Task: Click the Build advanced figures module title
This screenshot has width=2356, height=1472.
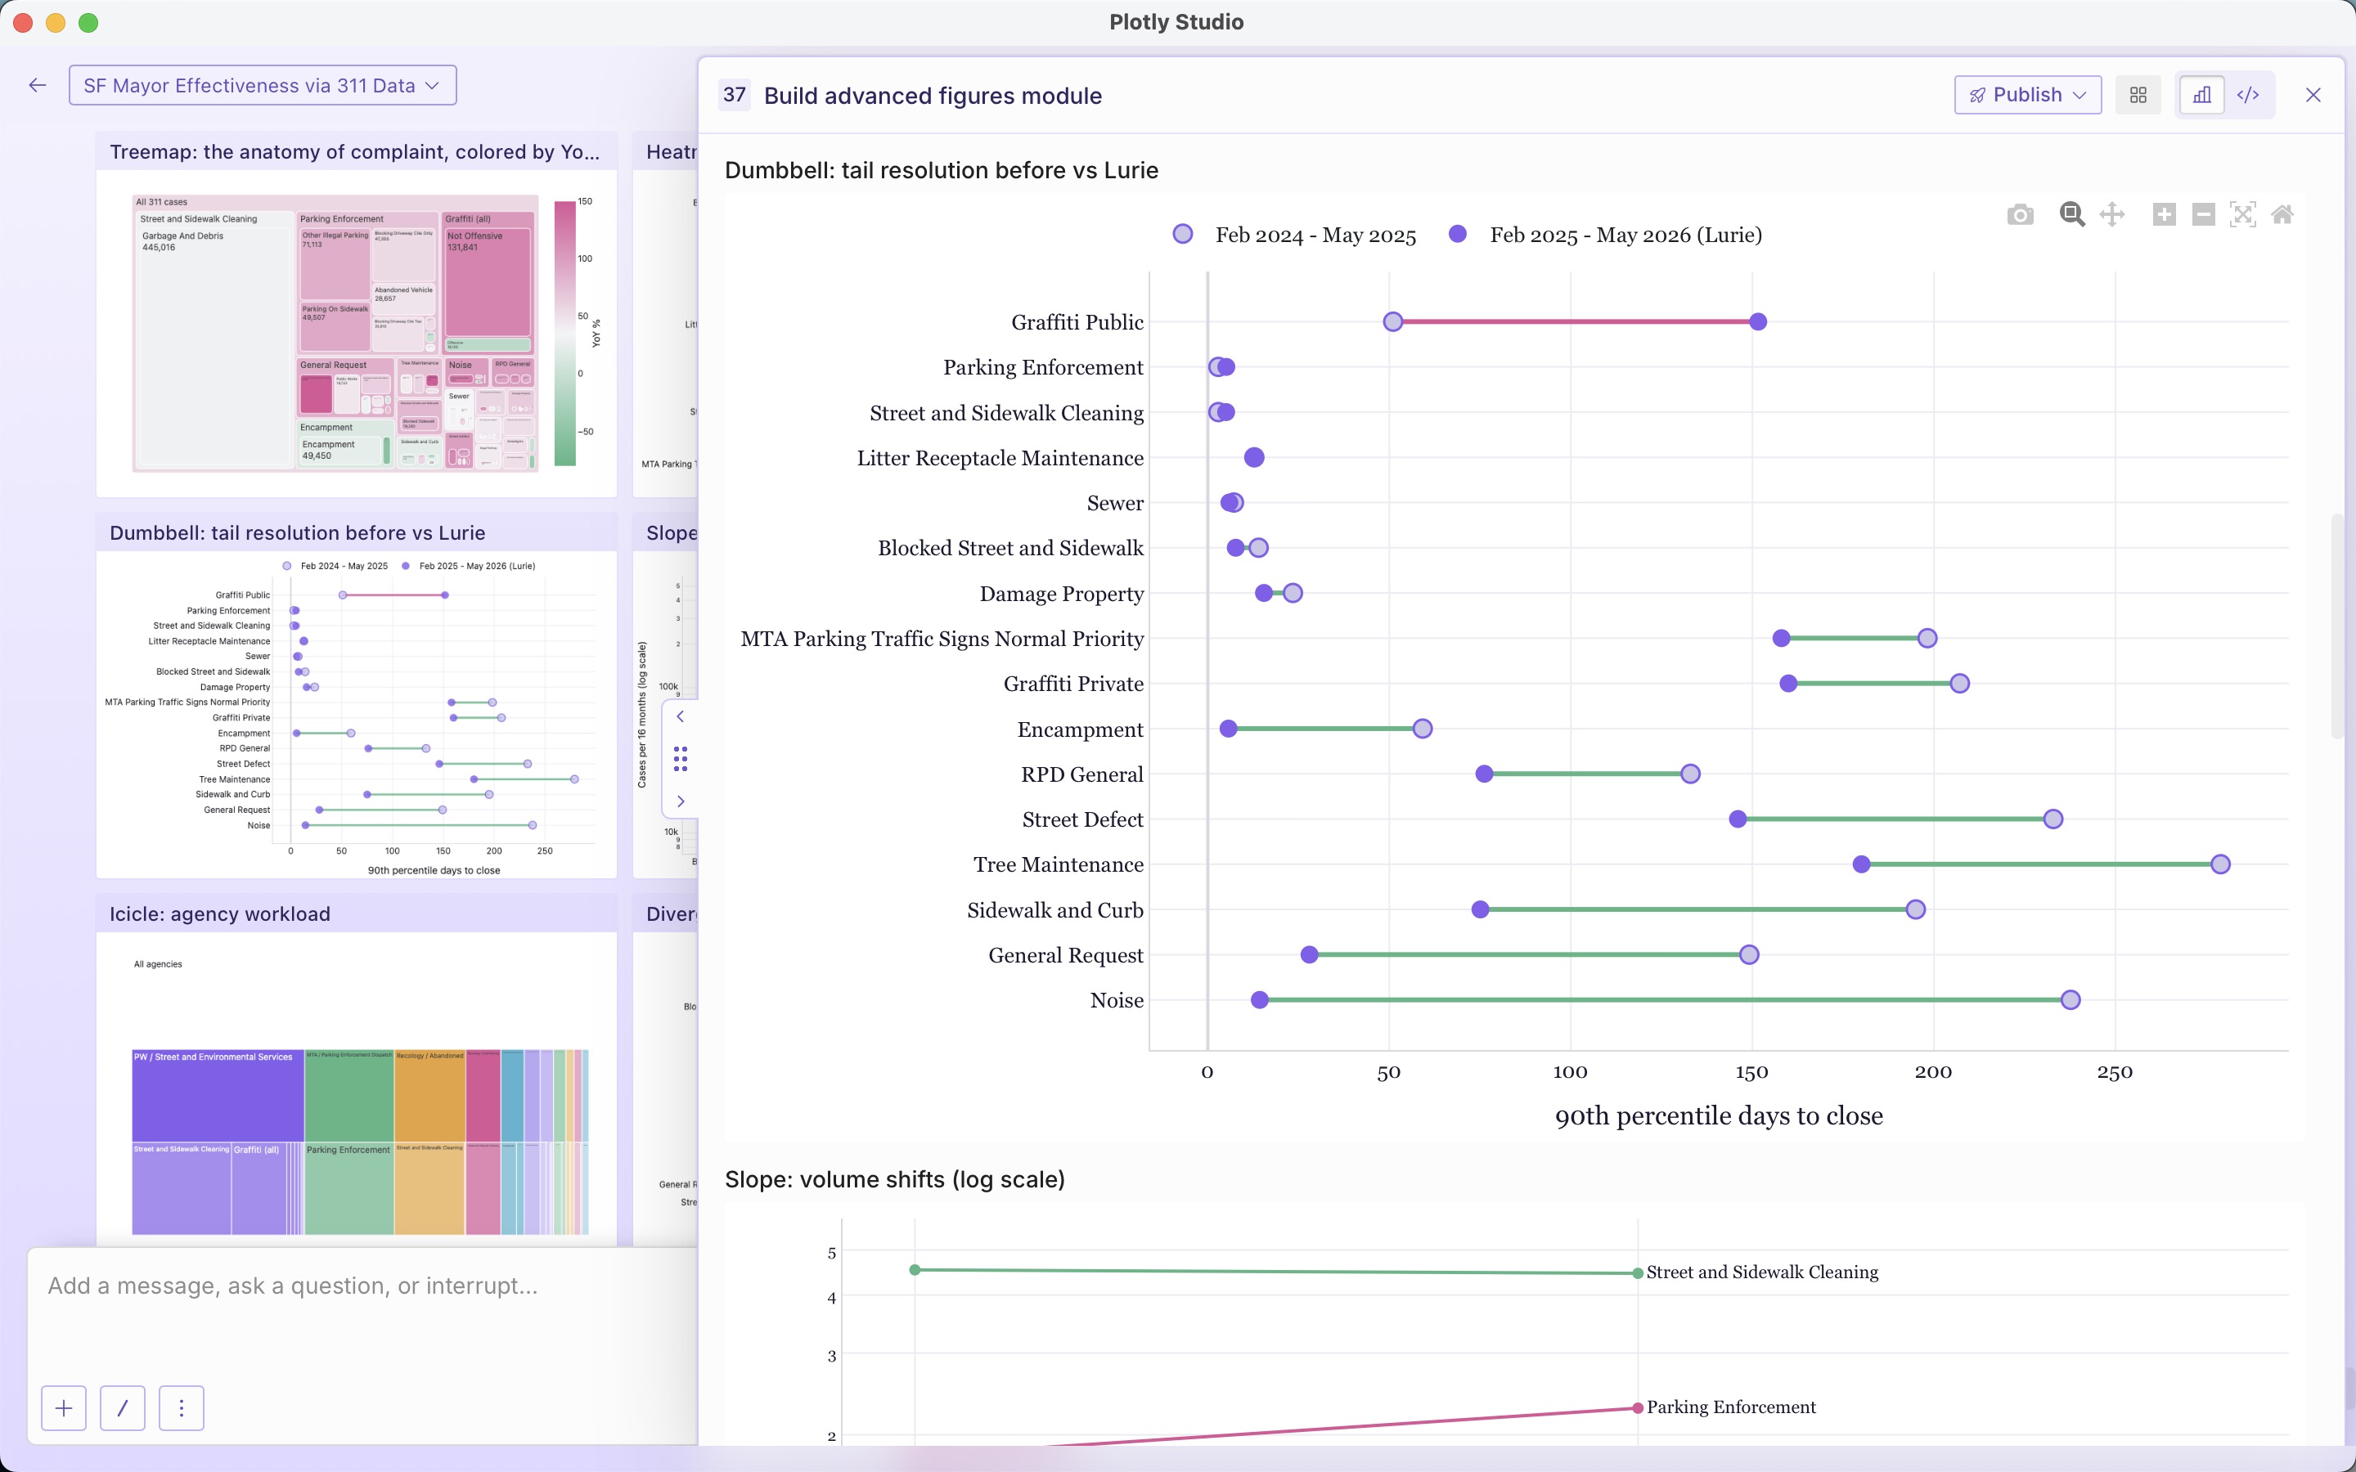Action: [933, 96]
